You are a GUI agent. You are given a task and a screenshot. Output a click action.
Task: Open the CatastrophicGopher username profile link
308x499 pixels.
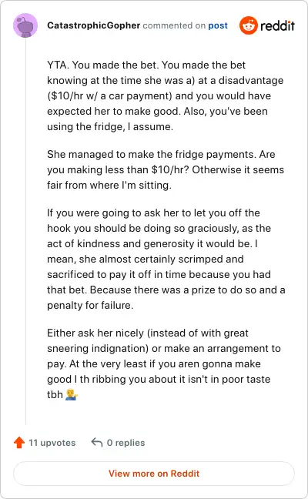coord(93,25)
